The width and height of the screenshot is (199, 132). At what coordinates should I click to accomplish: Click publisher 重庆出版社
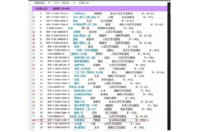(x=127, y=109)
